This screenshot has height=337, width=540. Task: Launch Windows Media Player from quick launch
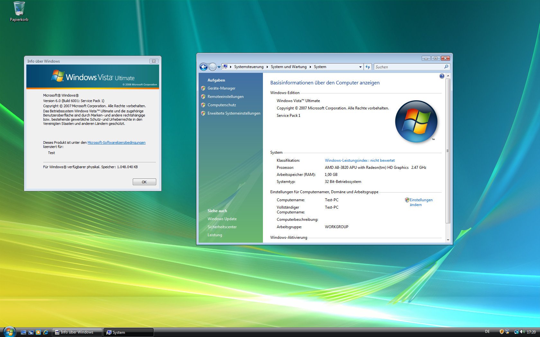[38, 332]
